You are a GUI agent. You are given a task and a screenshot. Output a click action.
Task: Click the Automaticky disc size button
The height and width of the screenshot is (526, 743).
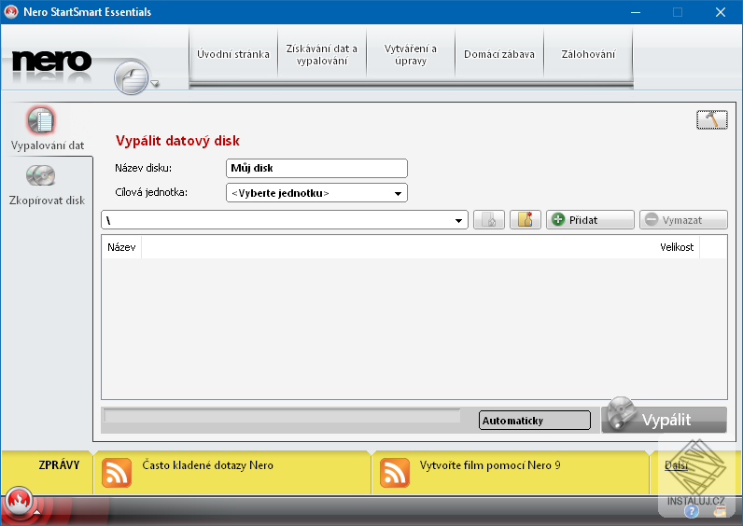pyautogui.click(x=535, y=421)
